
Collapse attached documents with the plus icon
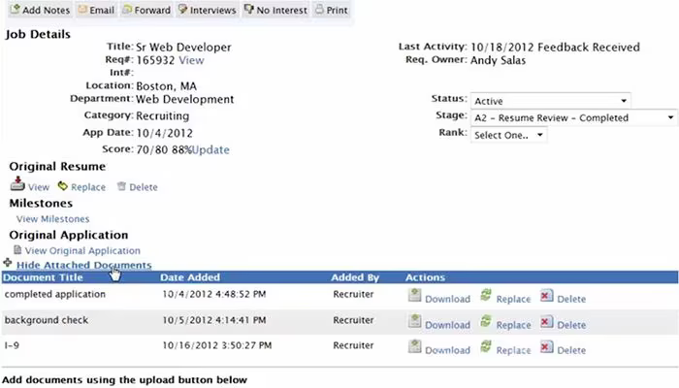pos(8,263)
